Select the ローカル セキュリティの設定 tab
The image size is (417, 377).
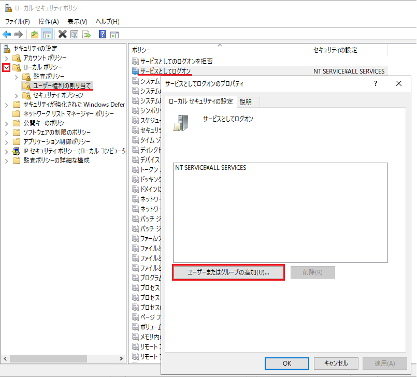click(x=200, y=102)
